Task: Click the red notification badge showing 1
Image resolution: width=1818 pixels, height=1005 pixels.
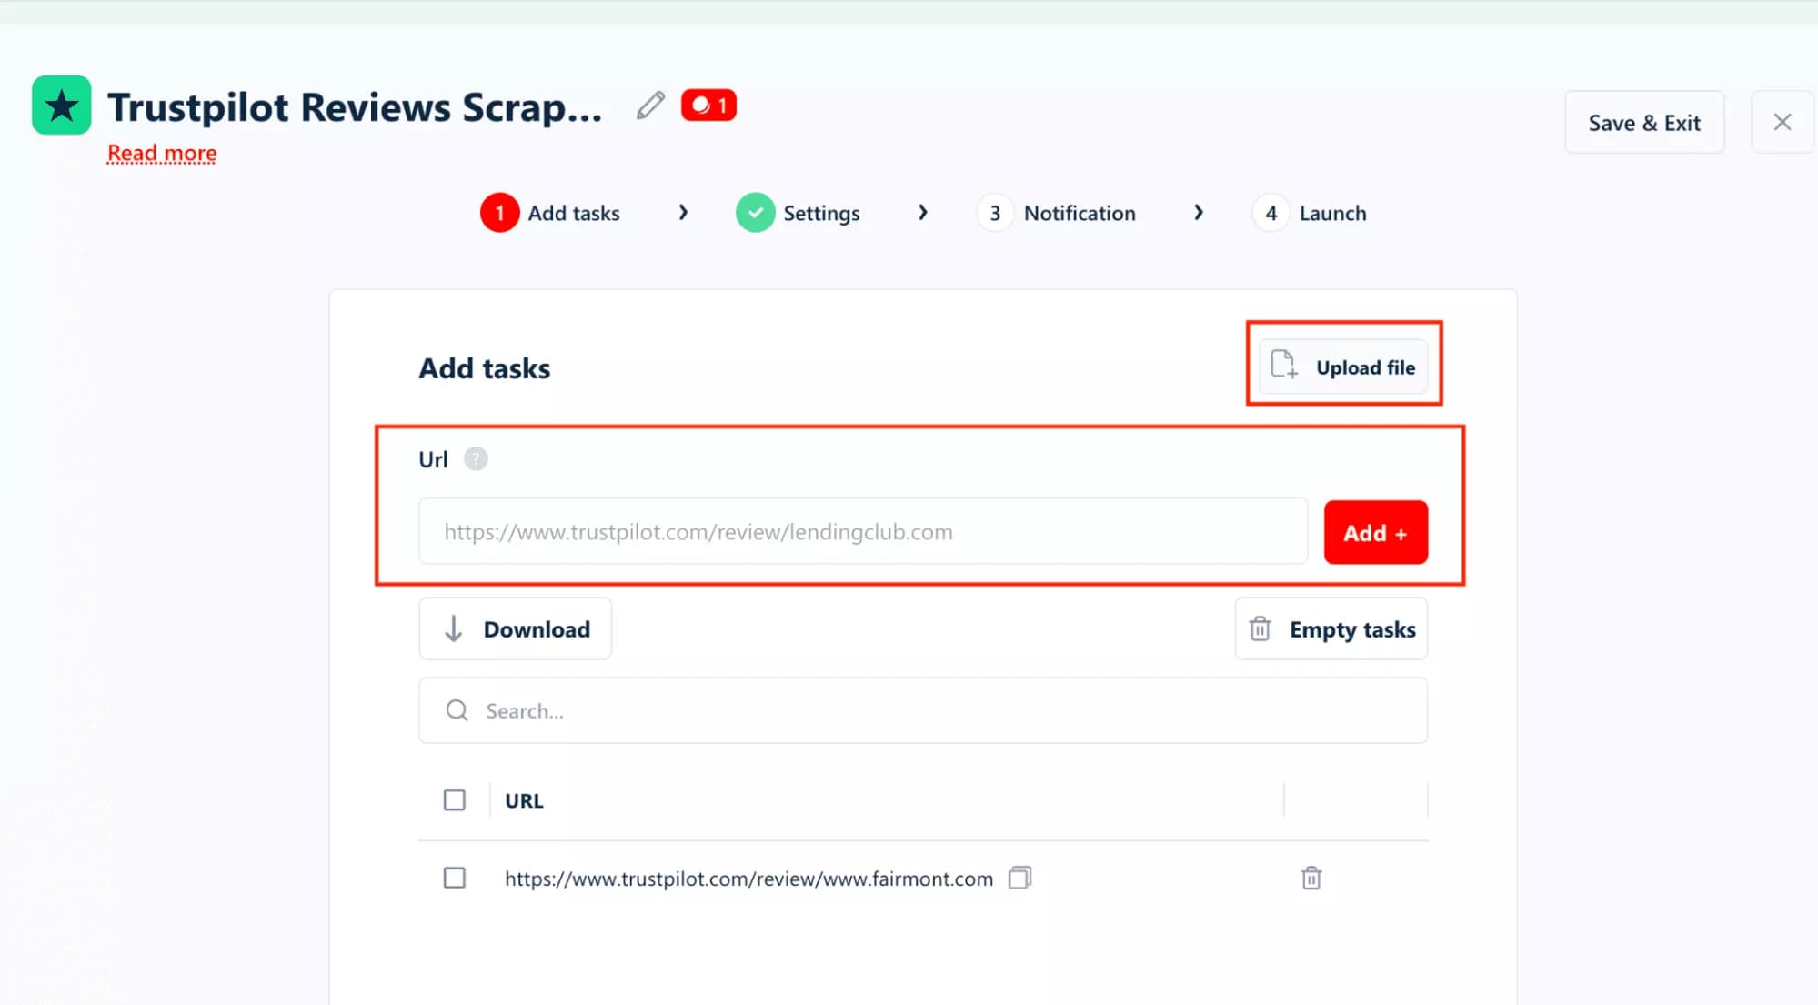Action: click(x=708, y=104)
